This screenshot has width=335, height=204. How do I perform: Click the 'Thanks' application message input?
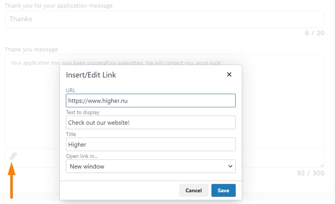click(x=164, y=19)
